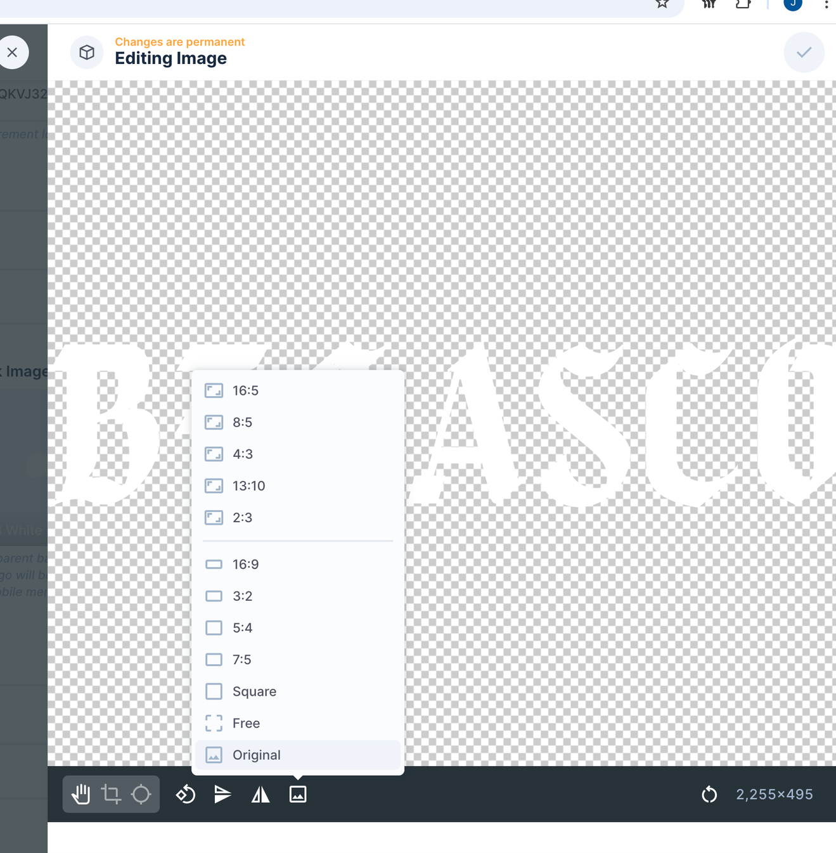Select 4:3 from the ratio list
836x853 pixels.
pyautogui.click(x=242, y=454)
